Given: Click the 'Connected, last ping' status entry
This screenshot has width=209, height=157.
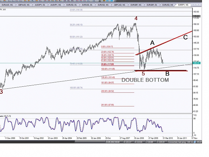Looking at the screenshot, I should (x=180, y=142).
